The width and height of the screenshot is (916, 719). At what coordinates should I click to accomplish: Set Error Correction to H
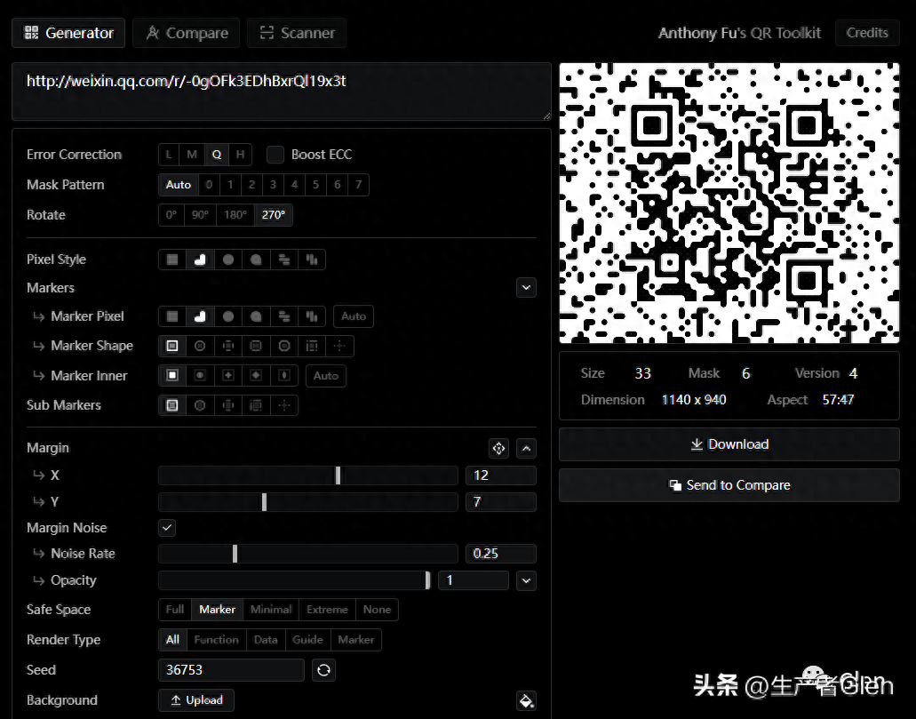point(240,155)
